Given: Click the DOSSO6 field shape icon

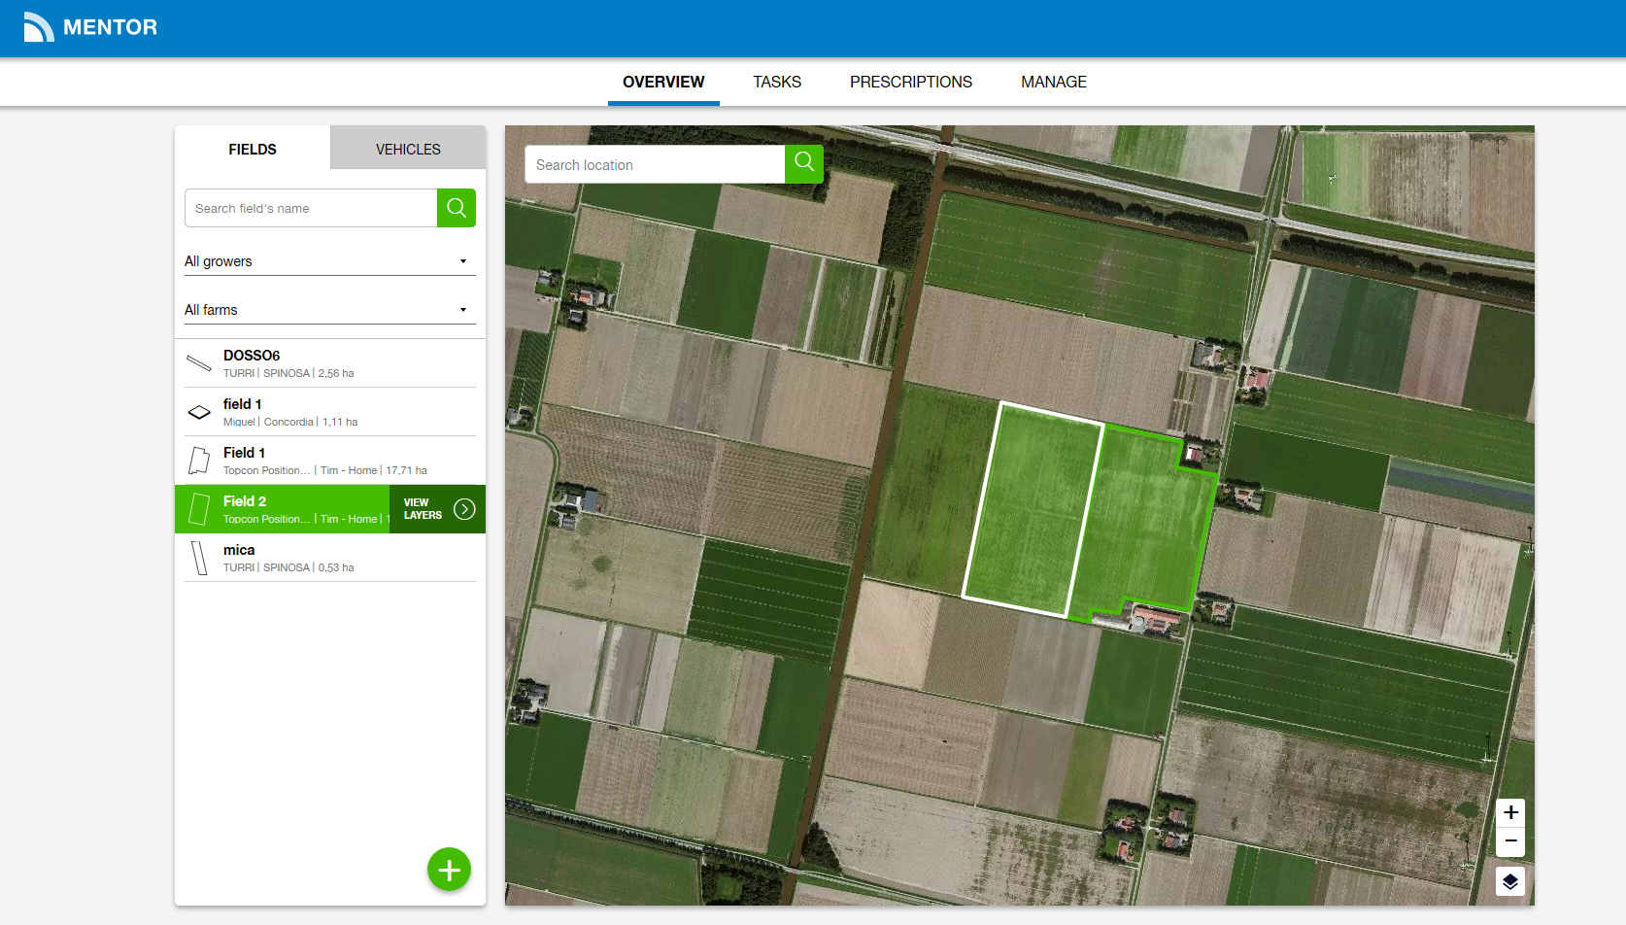Looking at the screenshot, I should coord(199,363).
